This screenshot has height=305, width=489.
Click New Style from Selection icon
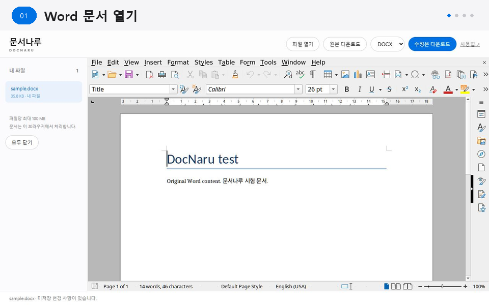(197, 89)
